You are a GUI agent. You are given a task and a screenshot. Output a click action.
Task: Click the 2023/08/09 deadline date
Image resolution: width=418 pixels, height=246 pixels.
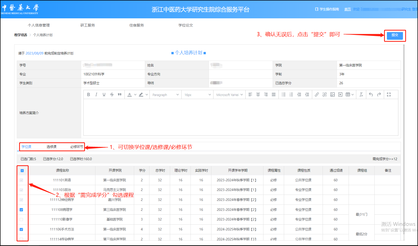coord(34,53)
